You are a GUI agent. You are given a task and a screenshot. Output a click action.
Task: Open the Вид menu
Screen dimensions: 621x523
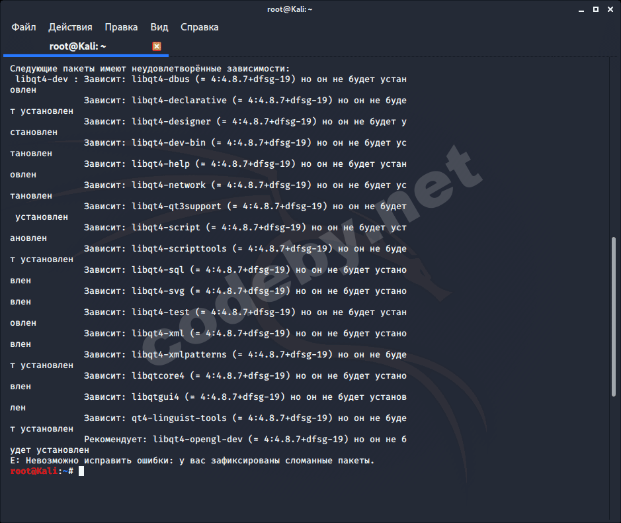pos(159,27)
